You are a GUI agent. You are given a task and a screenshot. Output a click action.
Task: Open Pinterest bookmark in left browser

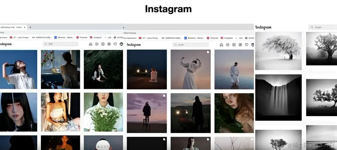(82, 37)
